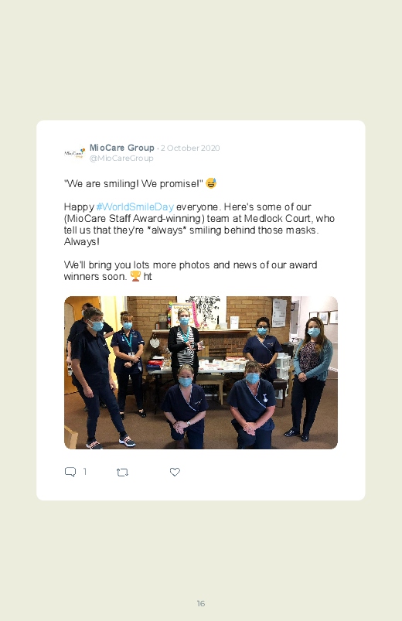Click page number 16 in footer
Viewport: 402px width, 621px height.
201,603
